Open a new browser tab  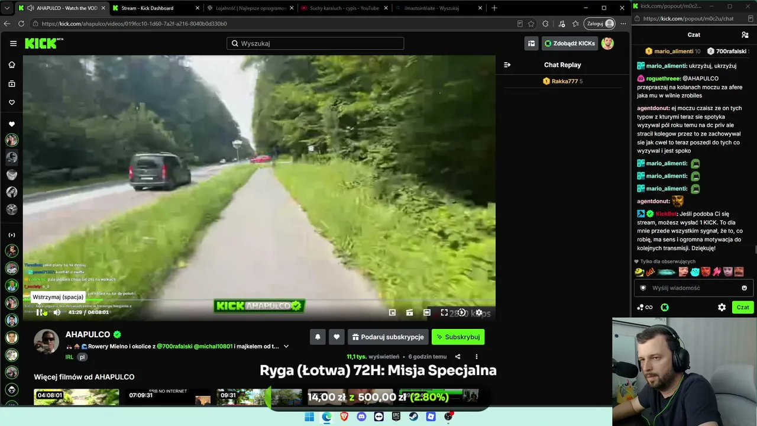point(494,8)
